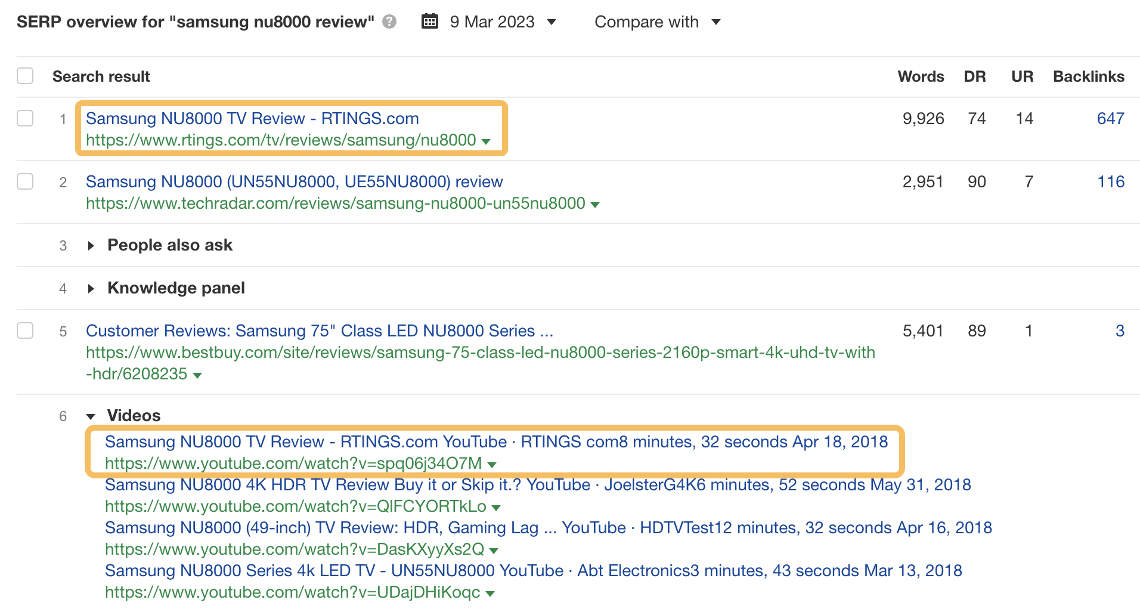This screenshot has height=612, width=1140.
Task: Check the checkbox beside the Best Buy result
Action: pyautogui.click(x=25, y=330)
